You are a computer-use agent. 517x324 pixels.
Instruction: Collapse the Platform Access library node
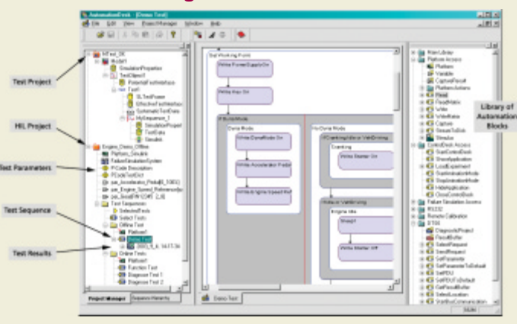(413, 59)
